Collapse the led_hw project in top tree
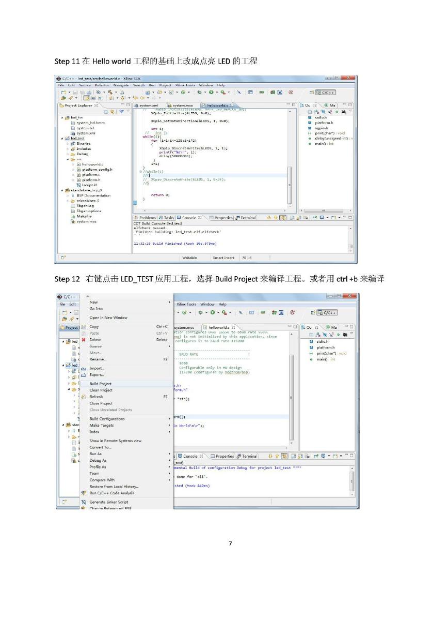This screenshot has height=635, width=448. [62, 117]
